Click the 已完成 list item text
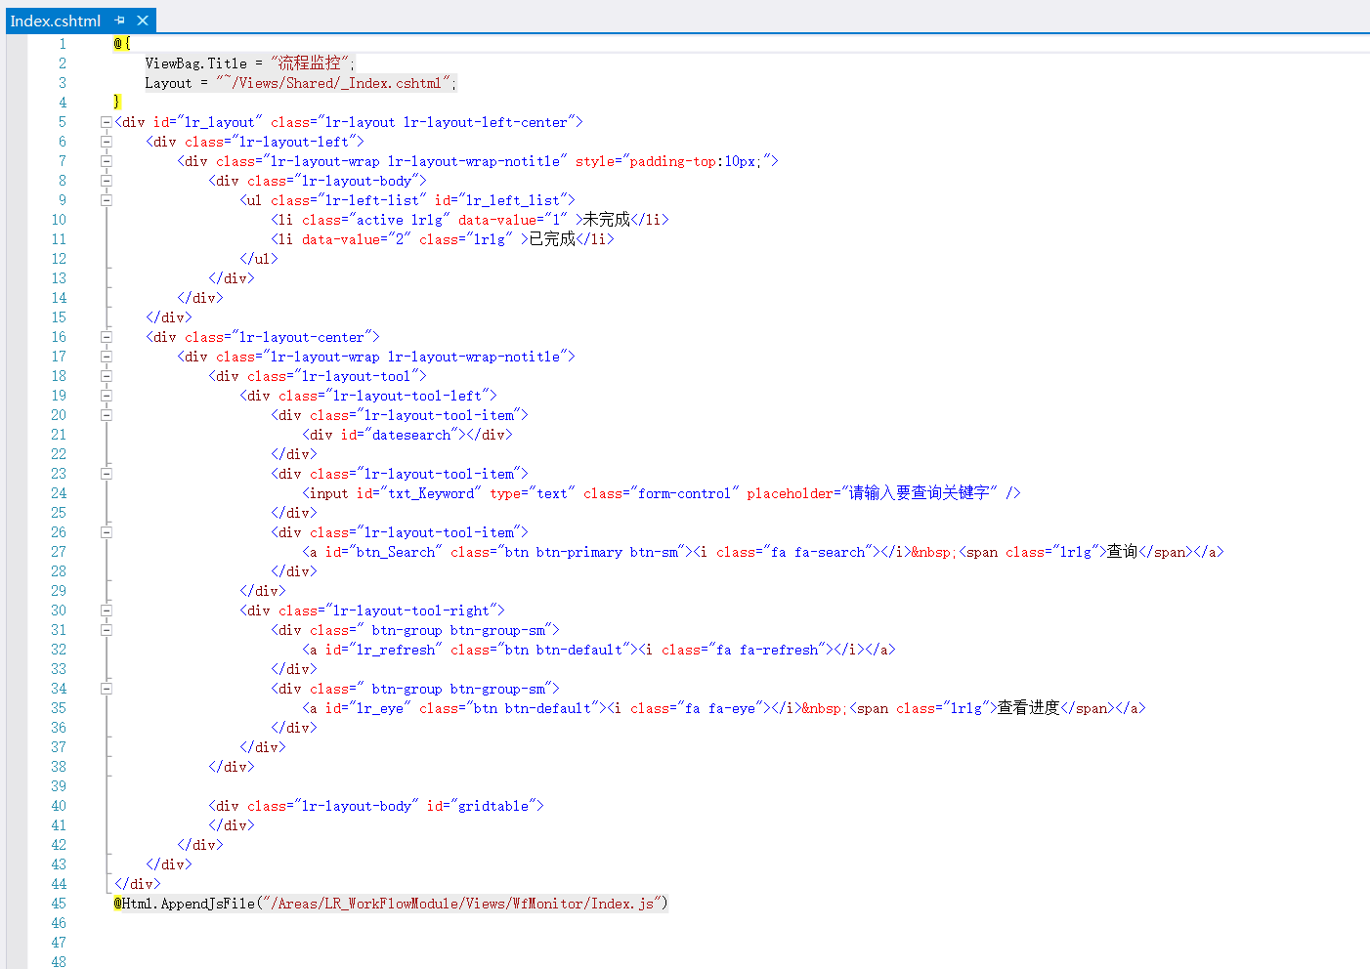Viewport: 1370px width, 969px height. [x=551, y=239]
